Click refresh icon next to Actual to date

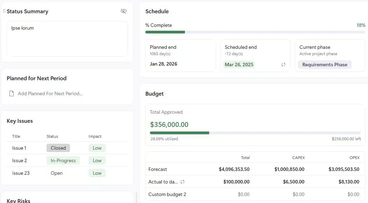182,182
